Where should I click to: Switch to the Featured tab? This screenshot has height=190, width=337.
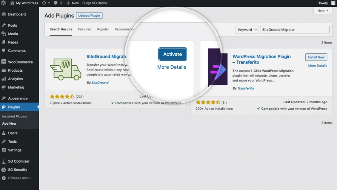click(x=85, y=29)
